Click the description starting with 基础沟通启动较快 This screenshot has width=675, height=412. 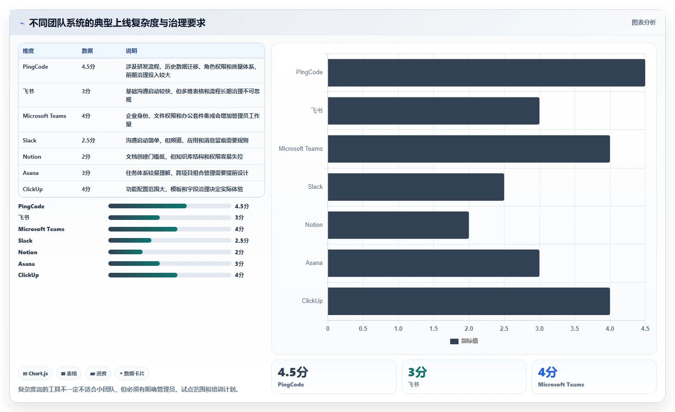point(192,96)
